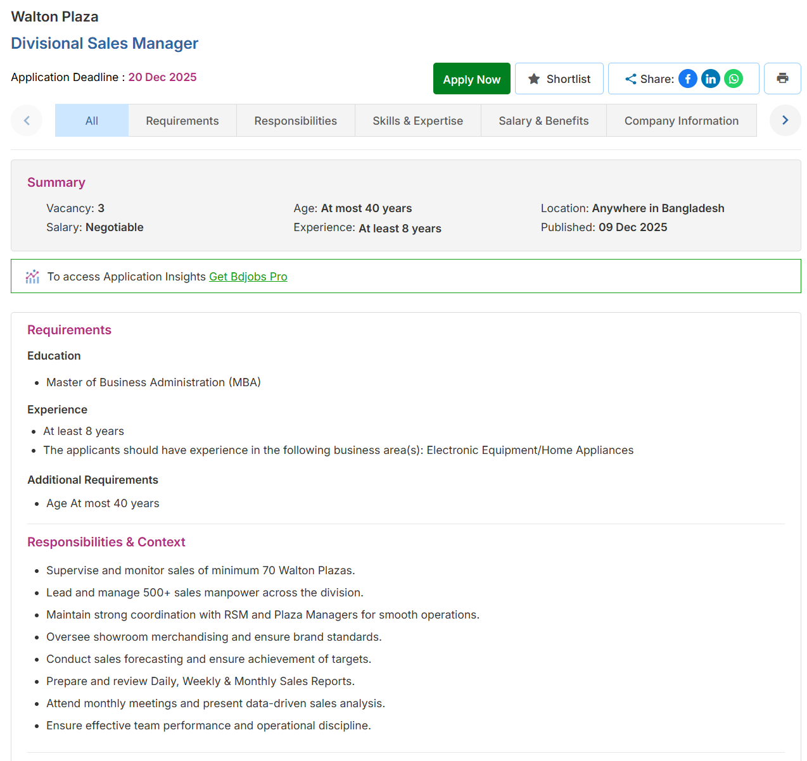807x761 pixels.
Task: View the Company Information section
Action: tap(682, 120)
